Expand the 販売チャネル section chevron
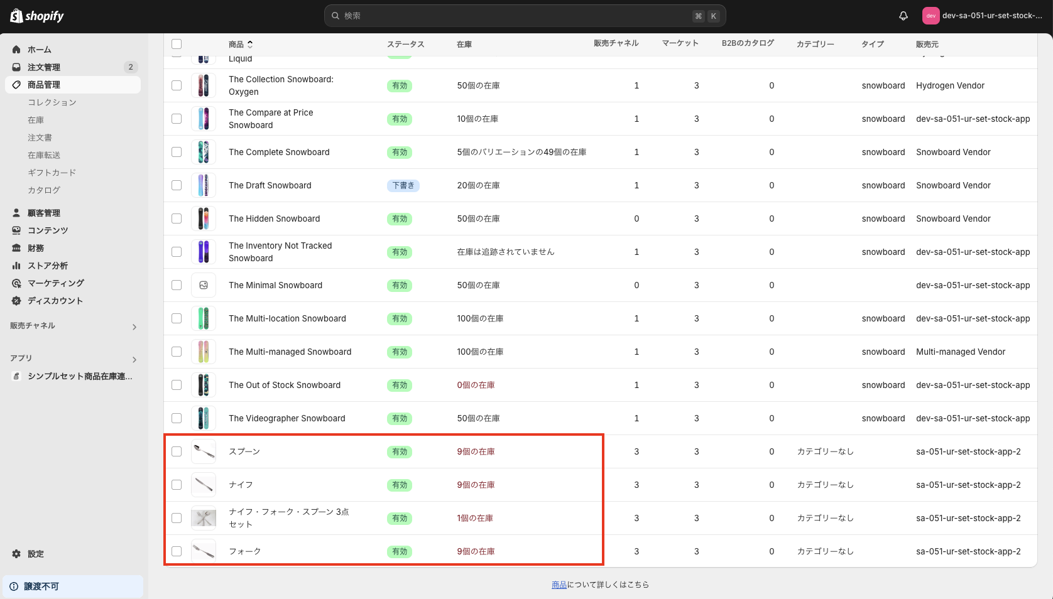Viewport: 1053px width, 599px height. coord(134,327)
